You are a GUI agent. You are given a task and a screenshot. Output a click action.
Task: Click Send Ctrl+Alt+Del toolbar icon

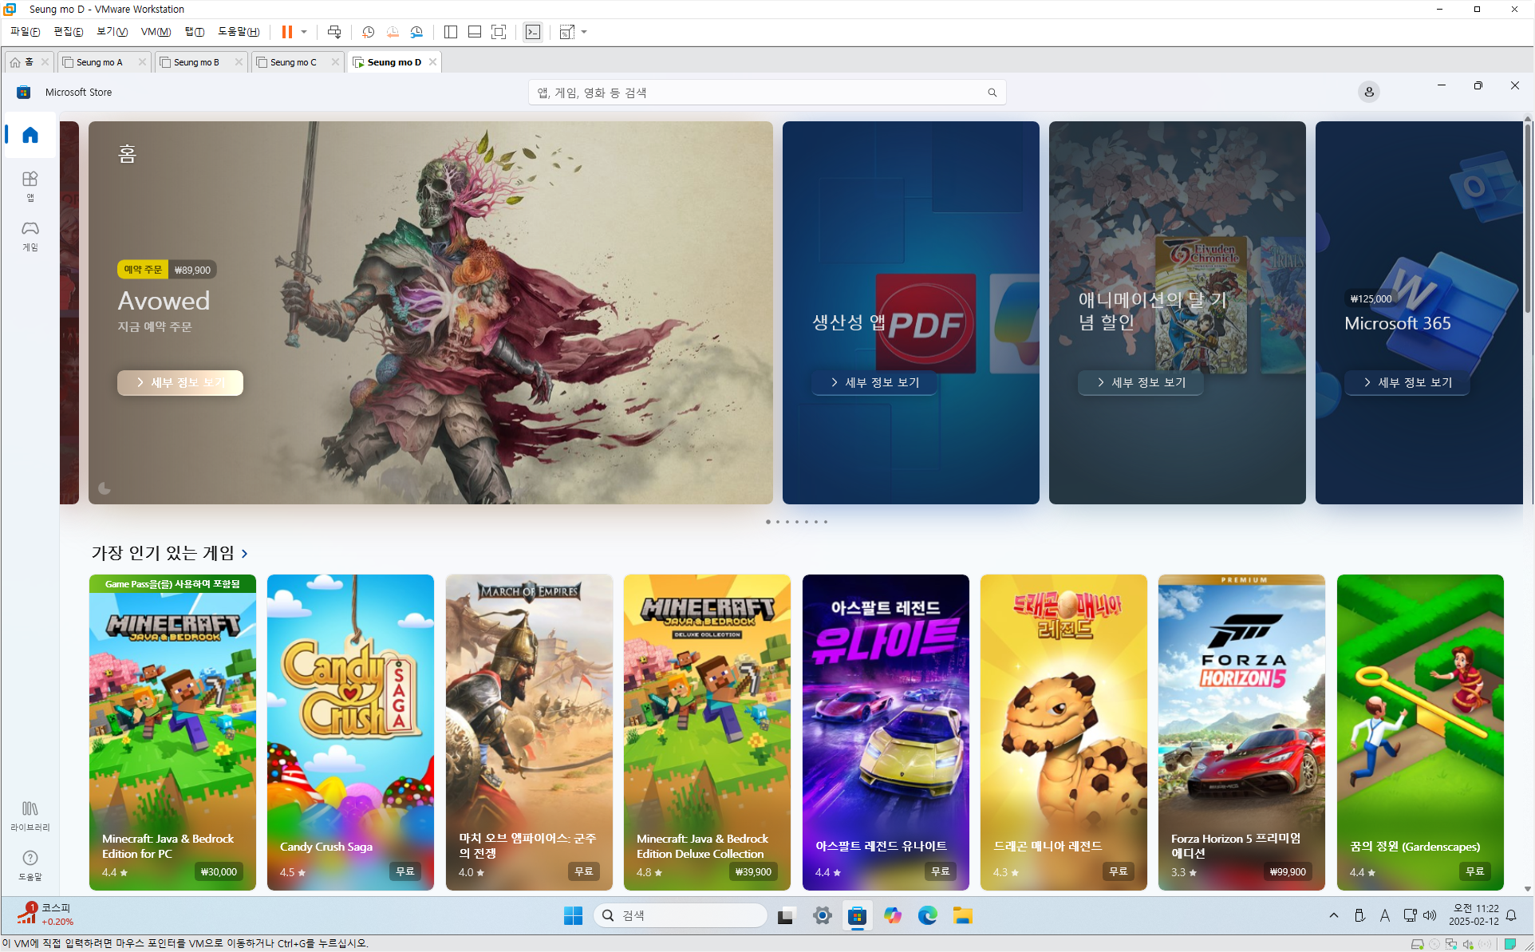334,32
